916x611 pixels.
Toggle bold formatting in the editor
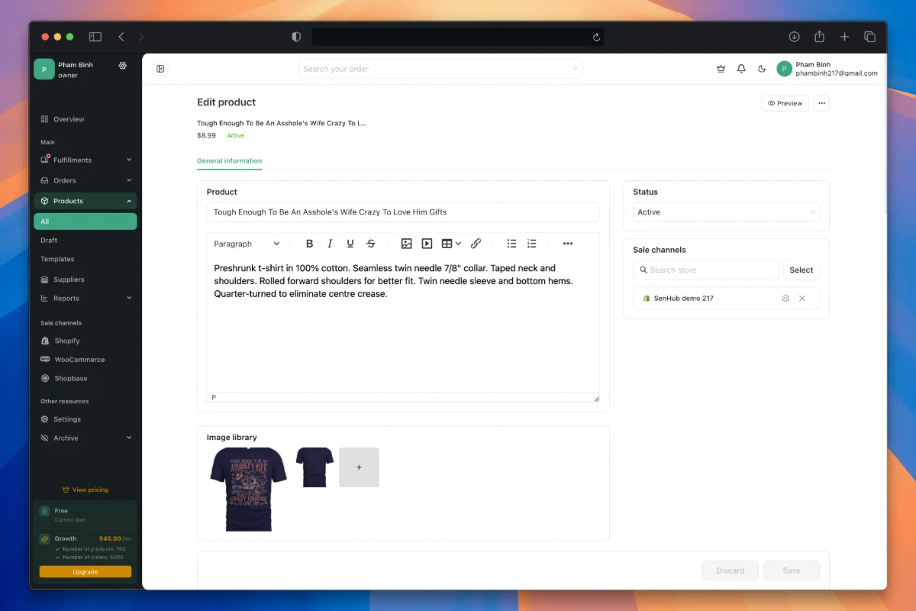coord(309,243)
